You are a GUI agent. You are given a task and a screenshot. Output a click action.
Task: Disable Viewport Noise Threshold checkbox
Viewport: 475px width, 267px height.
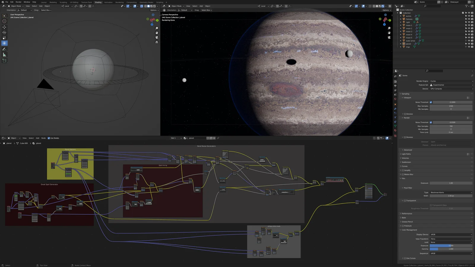click(431, 102)
